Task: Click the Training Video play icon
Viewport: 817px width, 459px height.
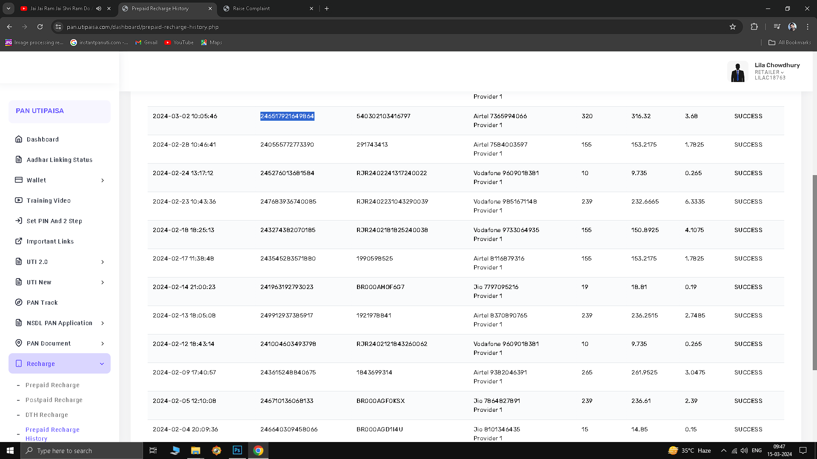Action: (x=19, y=200)
